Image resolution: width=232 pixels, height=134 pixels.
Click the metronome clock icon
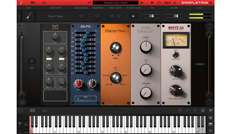[x=159, y=3]
